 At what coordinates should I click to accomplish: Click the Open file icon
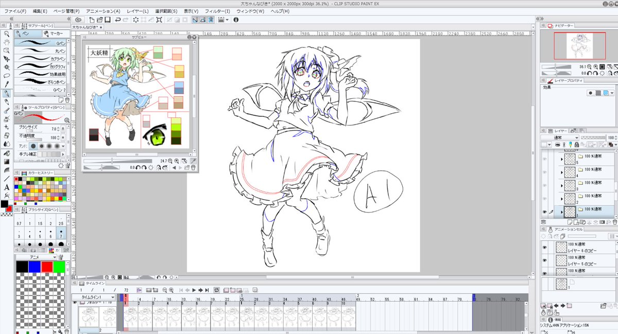pyautogui.click(x=100, y=20)
